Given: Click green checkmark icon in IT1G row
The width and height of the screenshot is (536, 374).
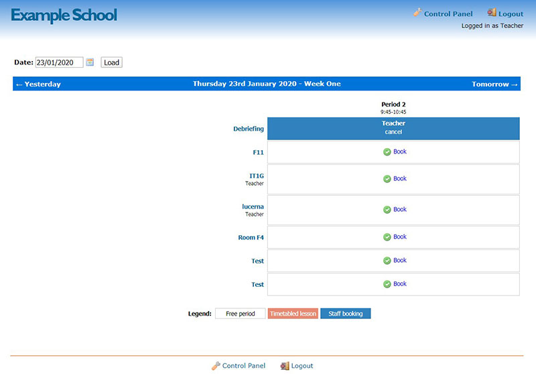Looking at the screenshot, I should pos(387,179).
